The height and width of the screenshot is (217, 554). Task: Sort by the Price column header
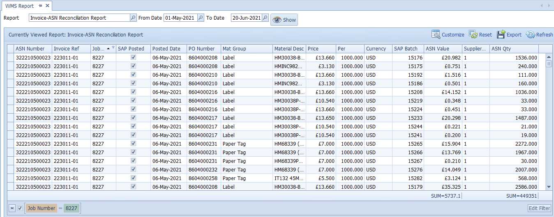click(321, 48)
